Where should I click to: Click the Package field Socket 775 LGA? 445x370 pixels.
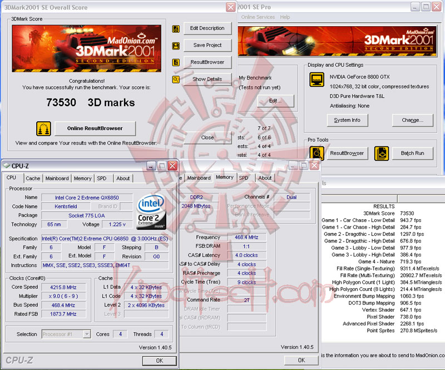[x=87, y=215]
